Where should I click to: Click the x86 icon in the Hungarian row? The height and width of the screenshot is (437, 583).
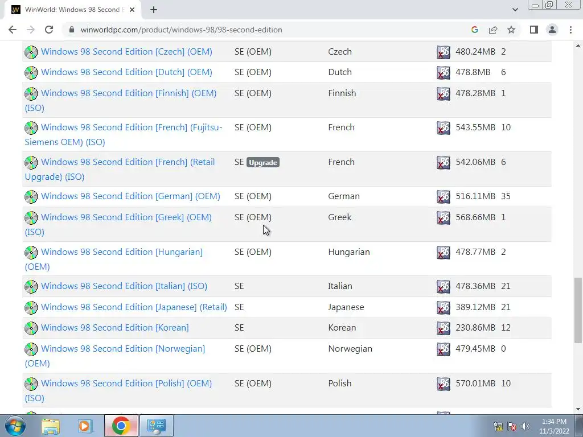443,252
